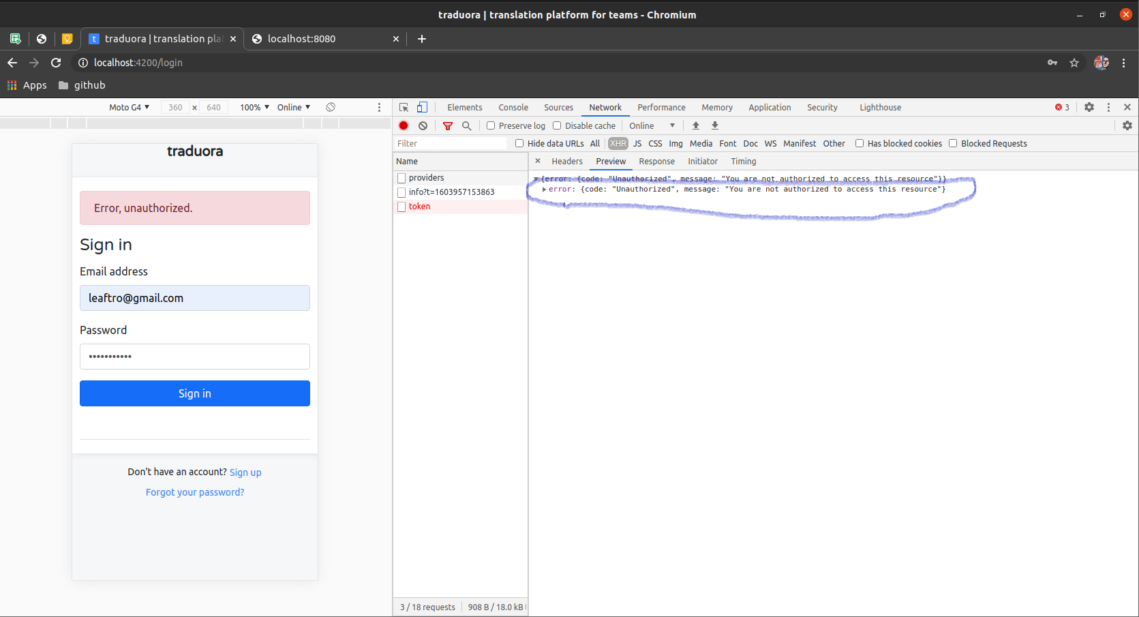Open the Chromium three-dot menu

click(1124, 63)
